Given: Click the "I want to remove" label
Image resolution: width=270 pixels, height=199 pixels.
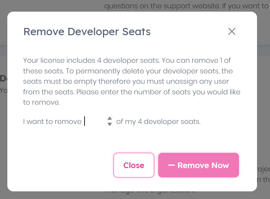Looking at the screenshot, I should point(52,122).
